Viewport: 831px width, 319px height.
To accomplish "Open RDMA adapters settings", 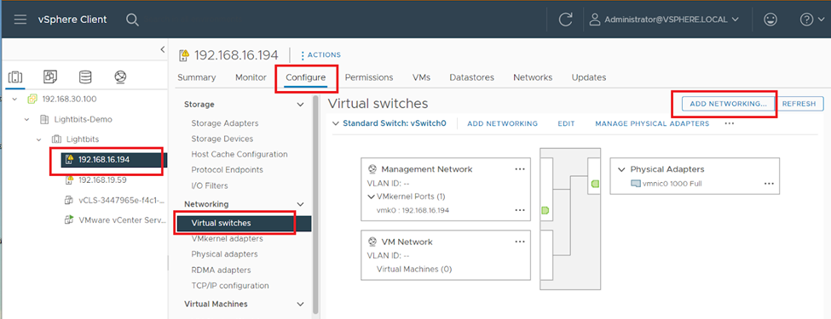I will point(221,270).
